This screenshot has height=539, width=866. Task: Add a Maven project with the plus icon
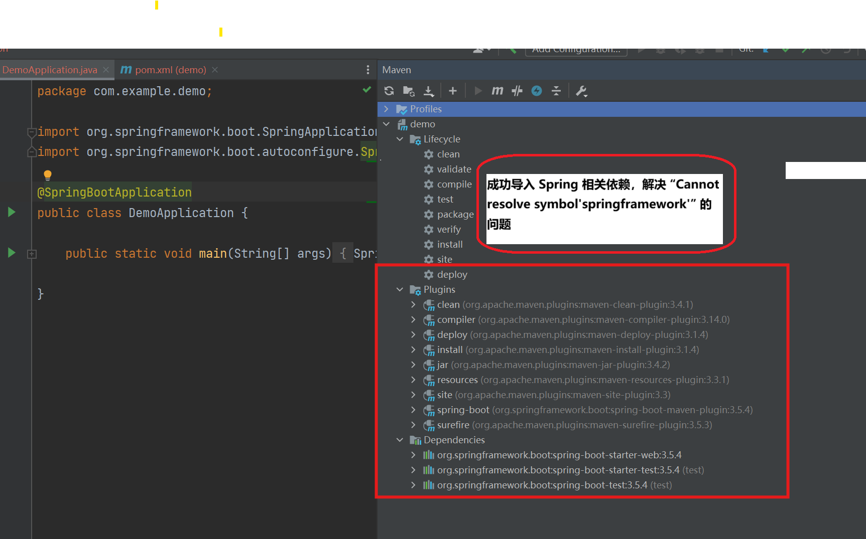pos(453,91)
